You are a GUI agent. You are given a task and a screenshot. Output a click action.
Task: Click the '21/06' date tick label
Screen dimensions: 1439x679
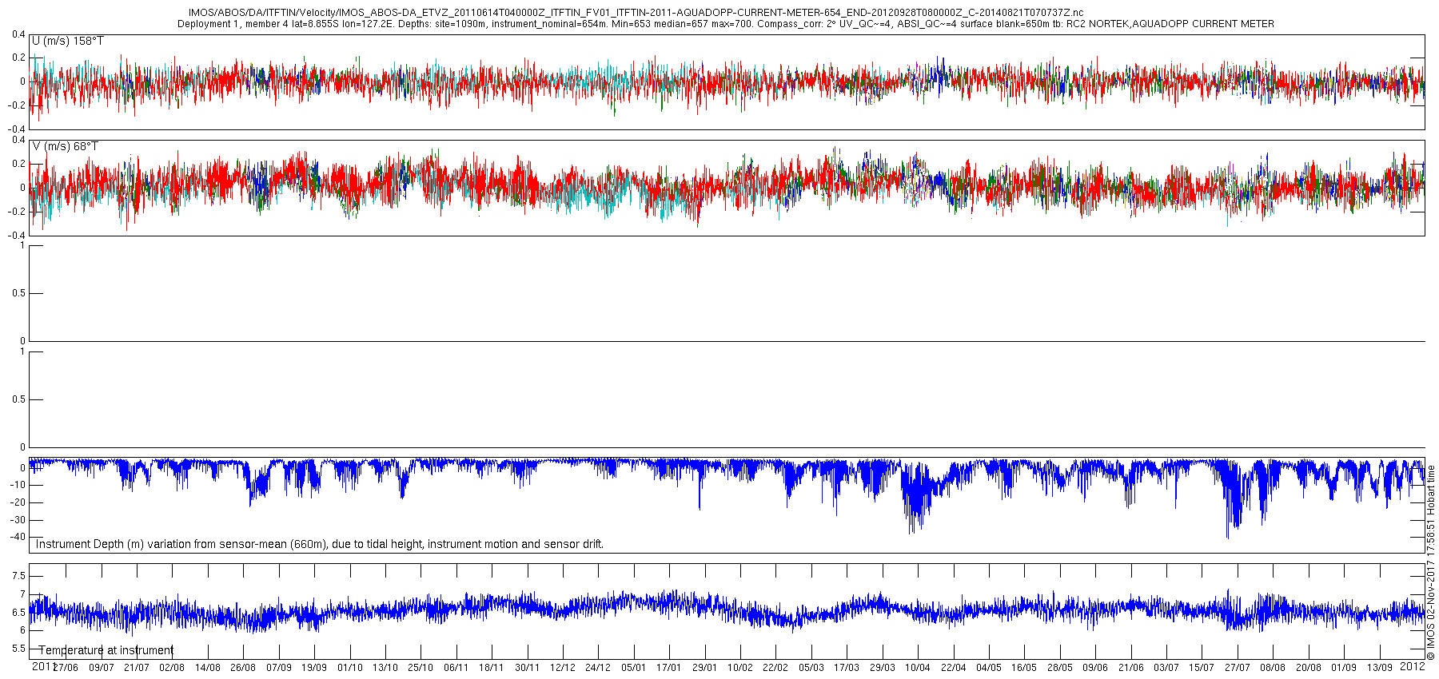click(x=1131, y=668)
